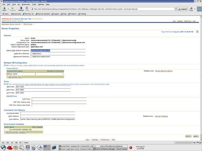Open the Tools menu
202x151 pixels.
pyautogui.click(x=34, y=4)
